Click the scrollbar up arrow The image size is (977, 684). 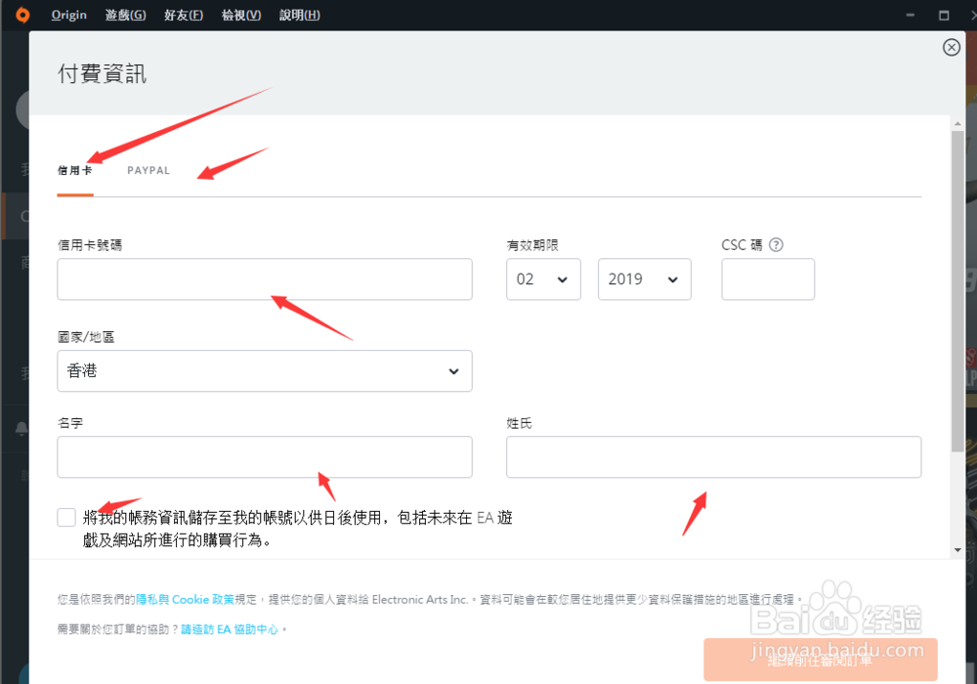click(x=957, y=123)
